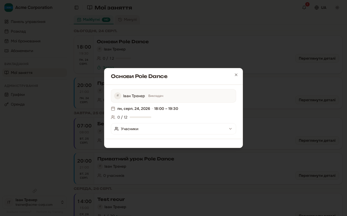This screenshot has height=216, width=347.
Task: Click the Оренда key icon
Action: [7, 104]
